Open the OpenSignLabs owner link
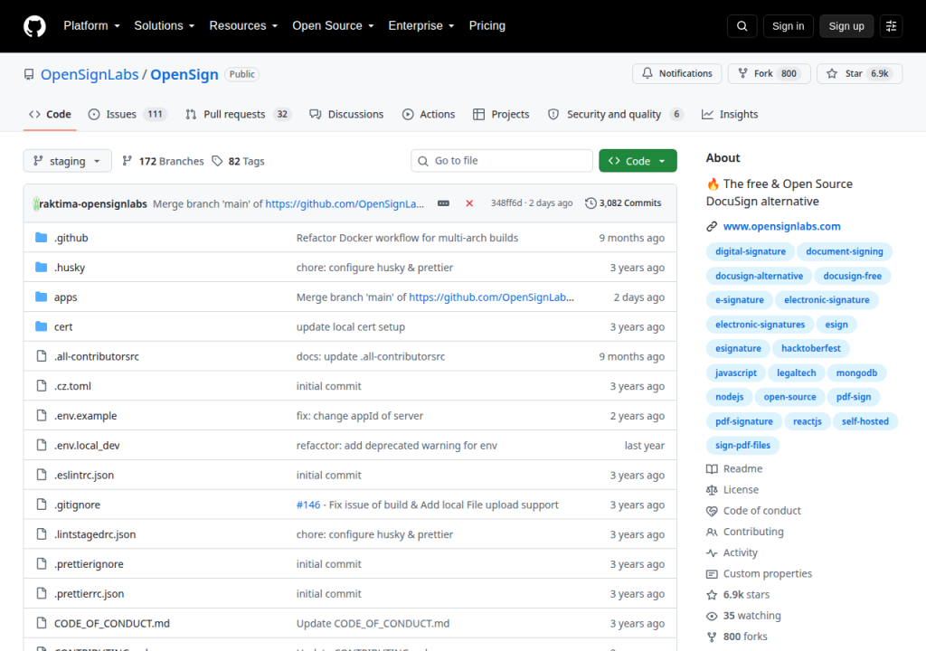Viewport: 926px width, 651px height. pyautogui.click(x=90, y=74)
